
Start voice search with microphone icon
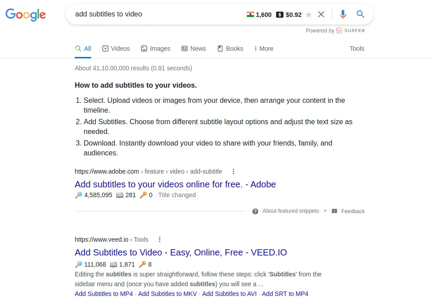pyautogui.click(x=342, y=14)
